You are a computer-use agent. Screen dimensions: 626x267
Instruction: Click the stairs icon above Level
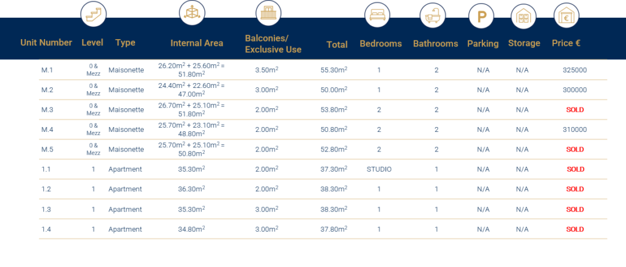[x=94, y=14]
